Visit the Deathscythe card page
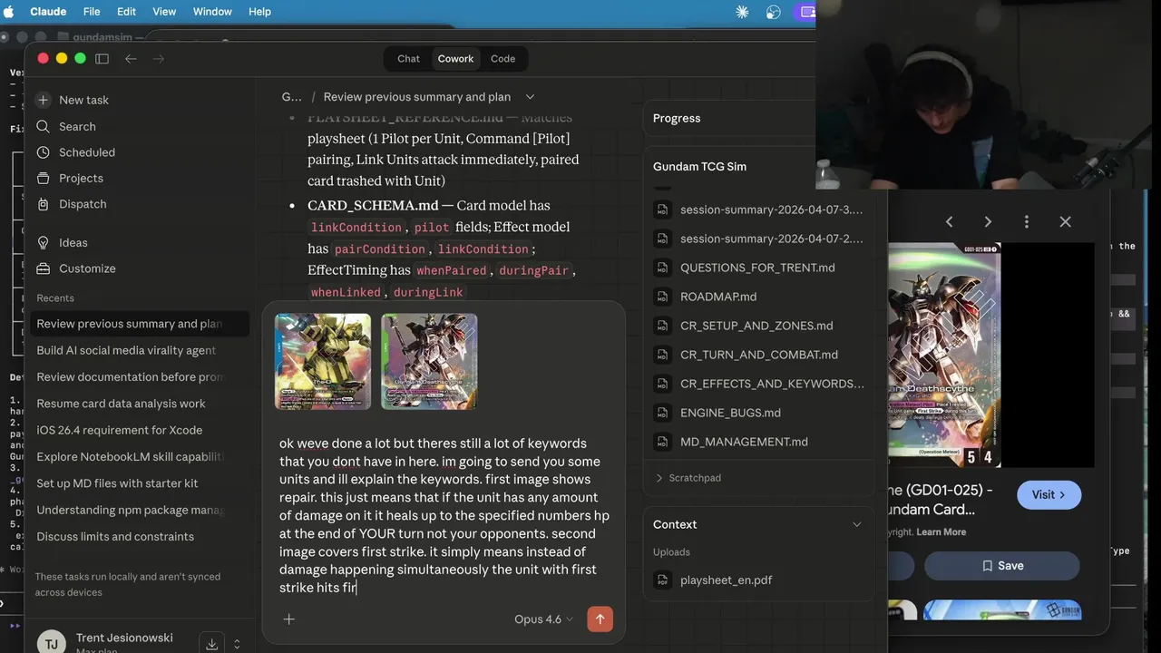 (x=1049, y=494)
